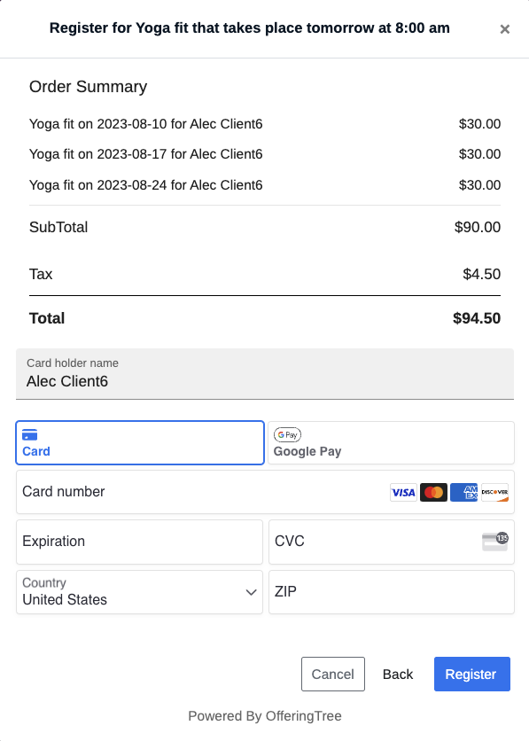Go Back to previous step
This screenshot has height=741, width=529.
[398, 674]
